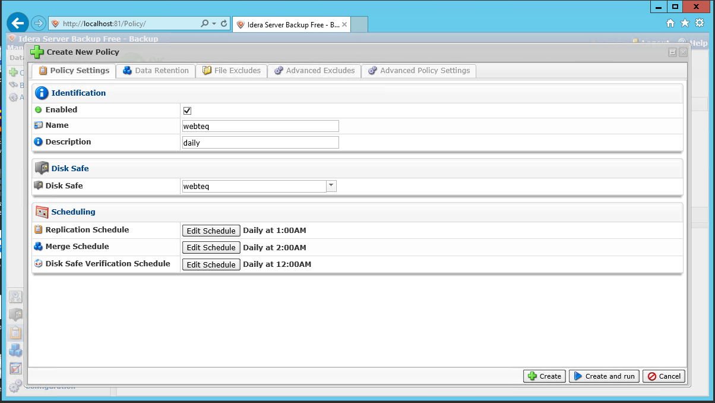Viewport: 715px width, 403px height.
Task: Expand the Disk Safe dropdown arrow
Action: (331, 186)
